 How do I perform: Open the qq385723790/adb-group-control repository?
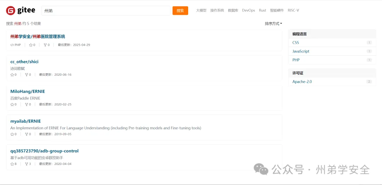(44, 151)
